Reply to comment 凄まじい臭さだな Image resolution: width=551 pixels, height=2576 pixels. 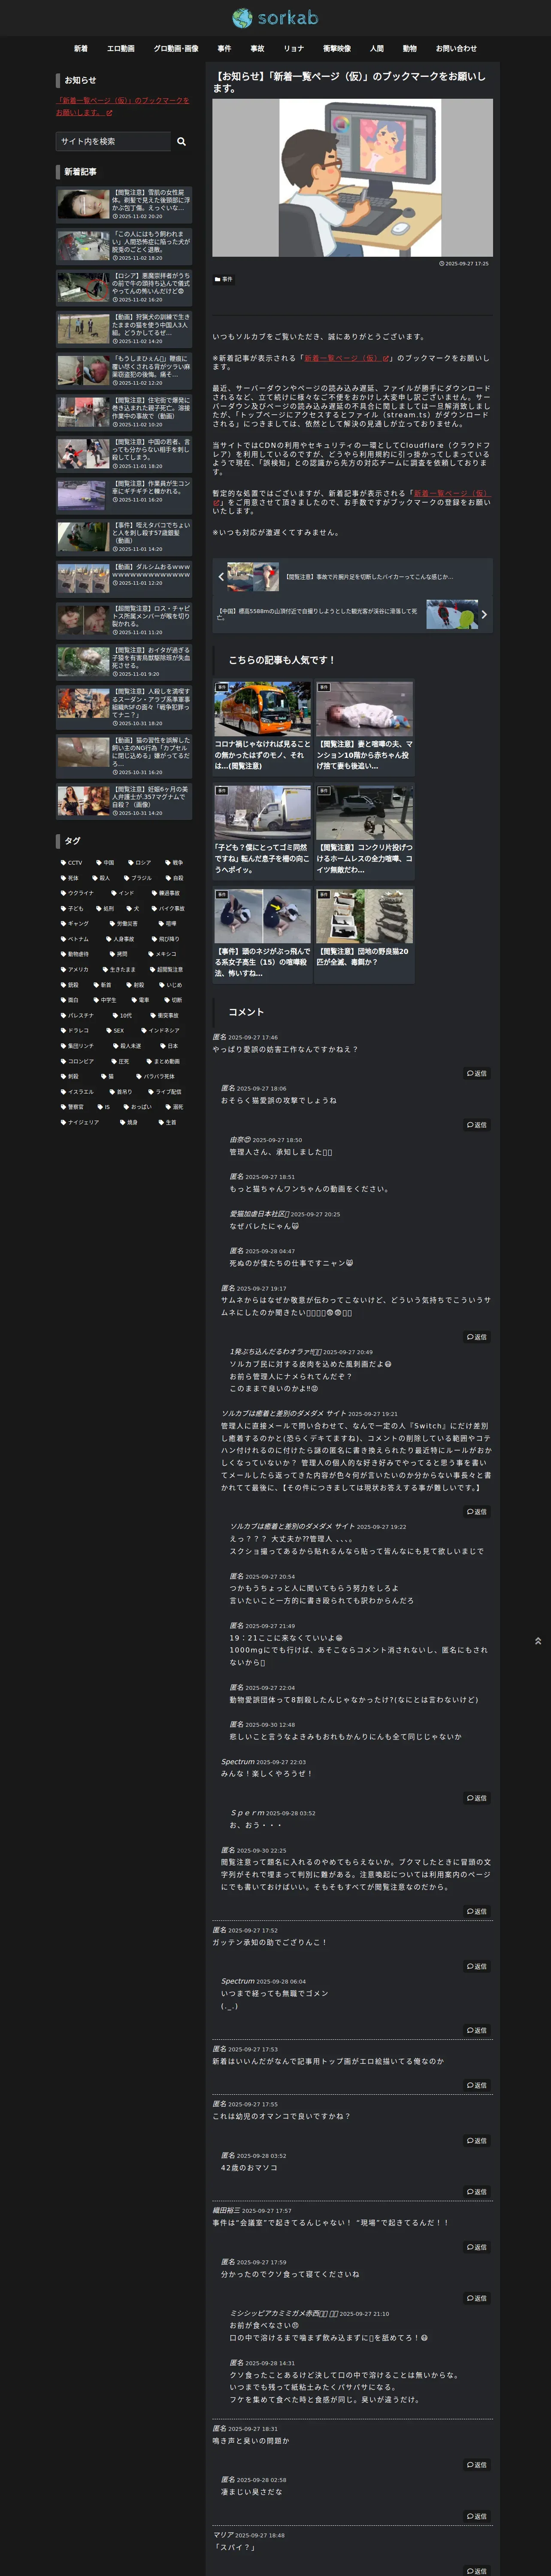point(477,2516)
